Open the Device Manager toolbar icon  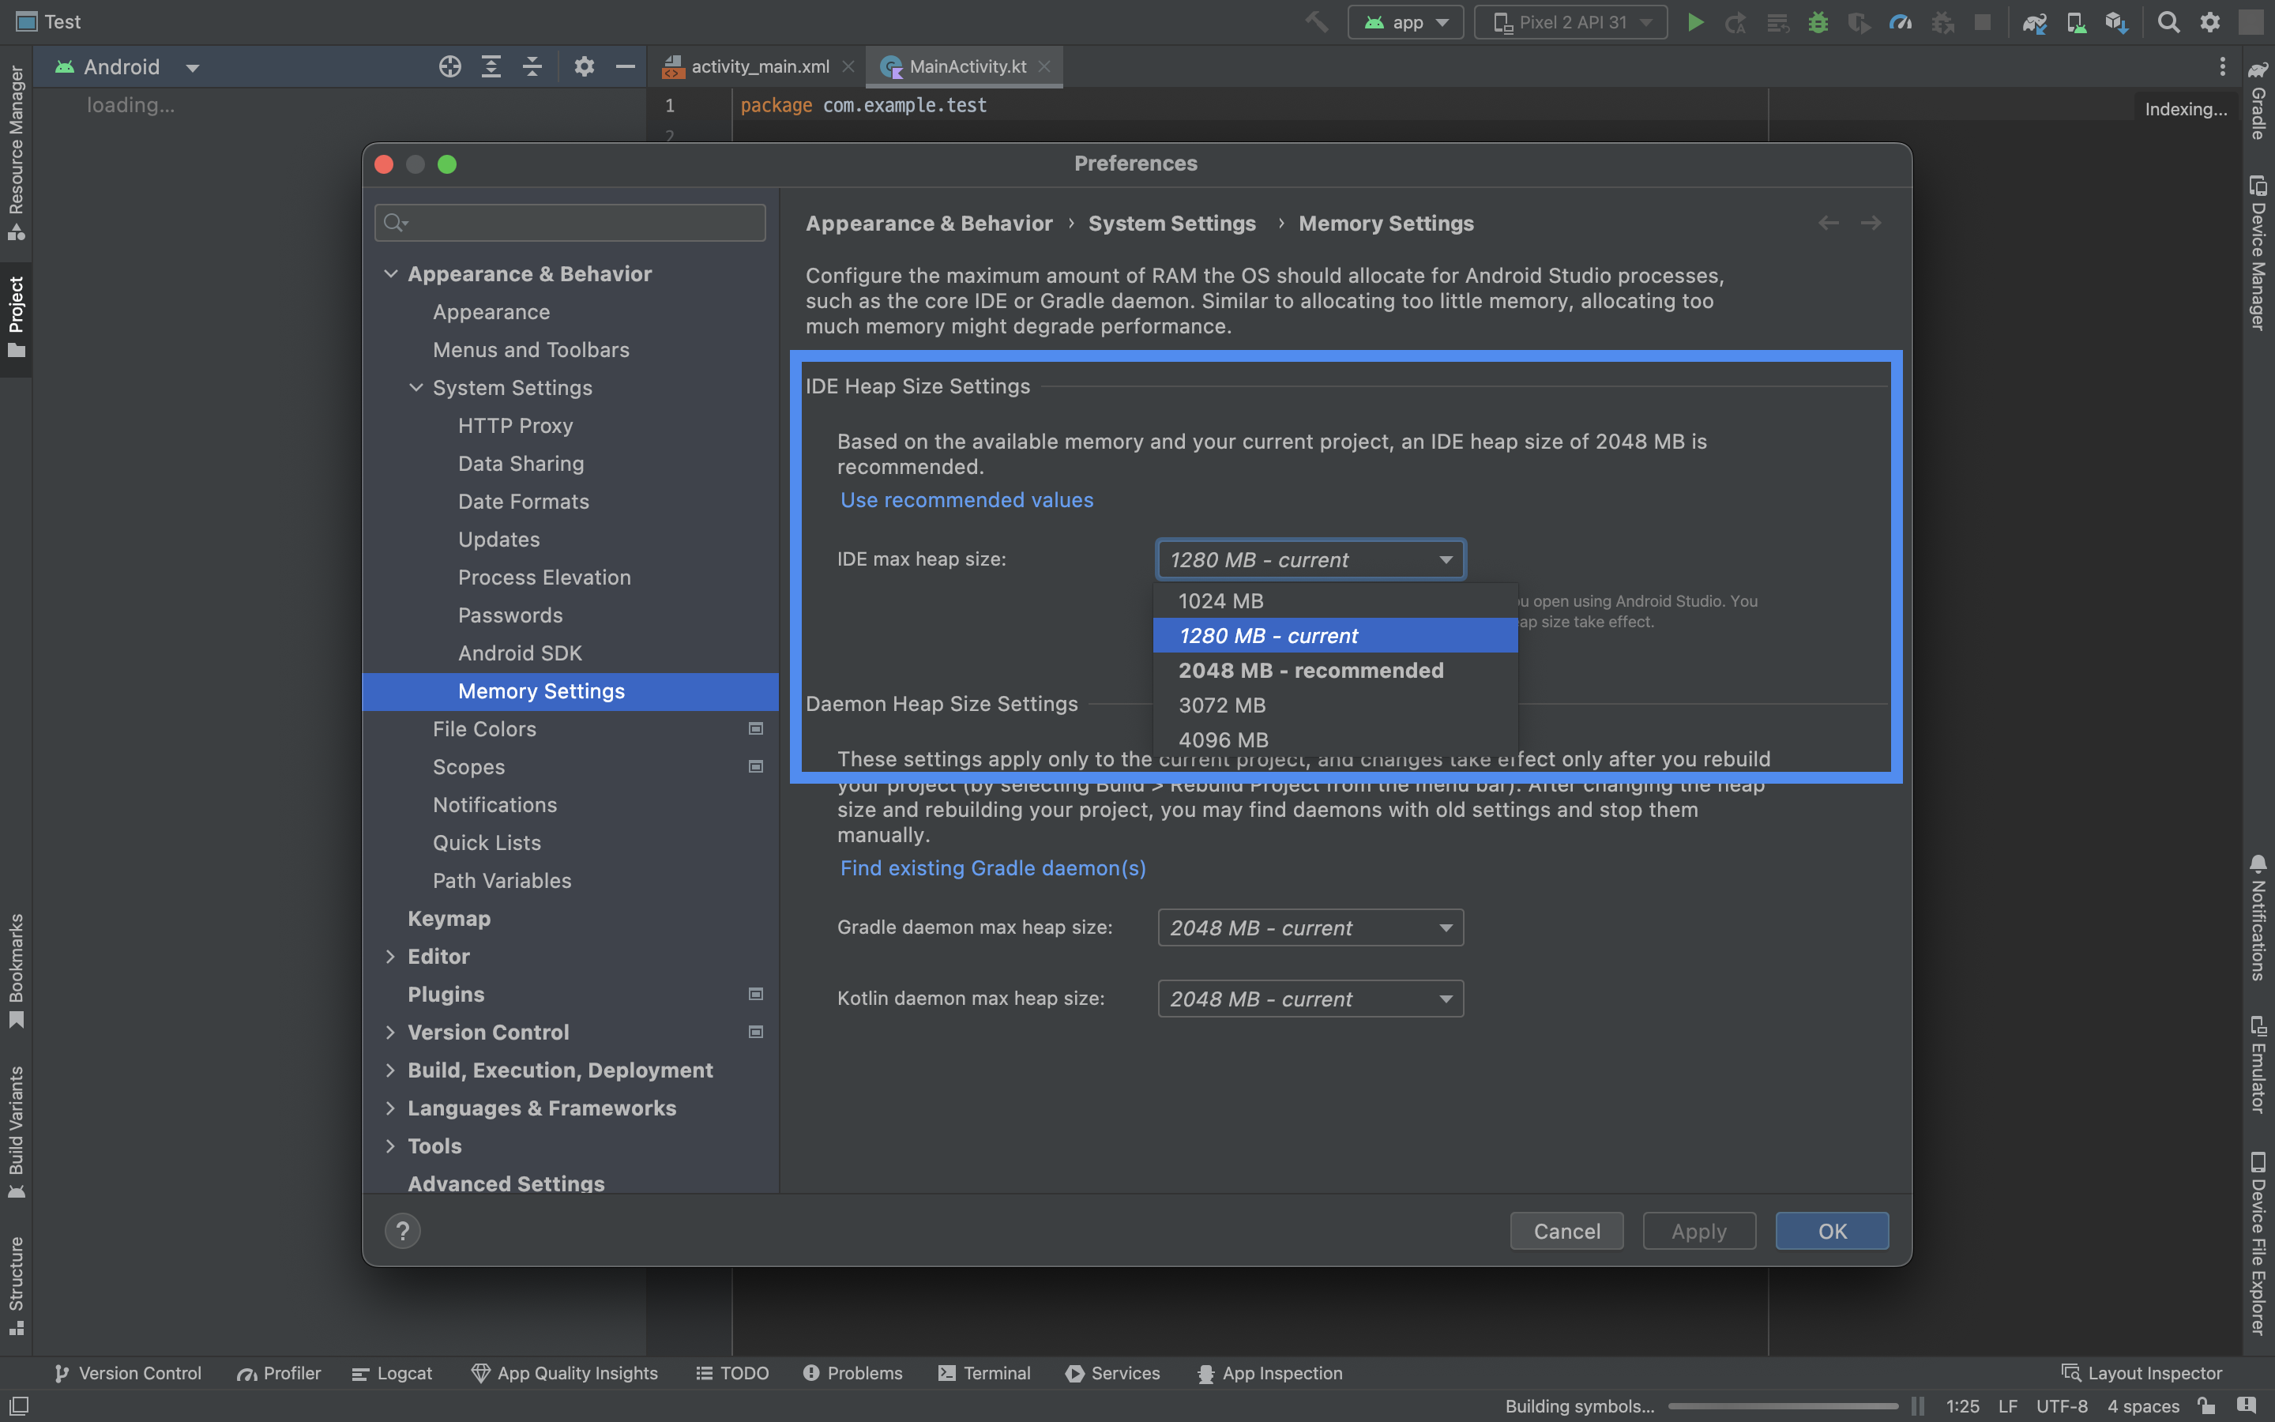(x=2076, y=21)
